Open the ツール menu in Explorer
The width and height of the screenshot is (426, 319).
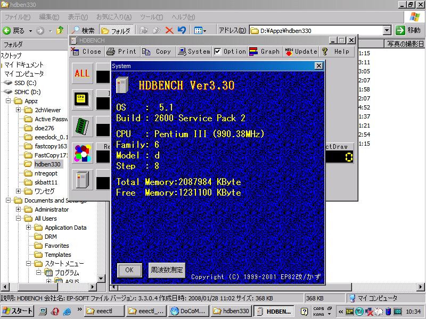point(151,17)
